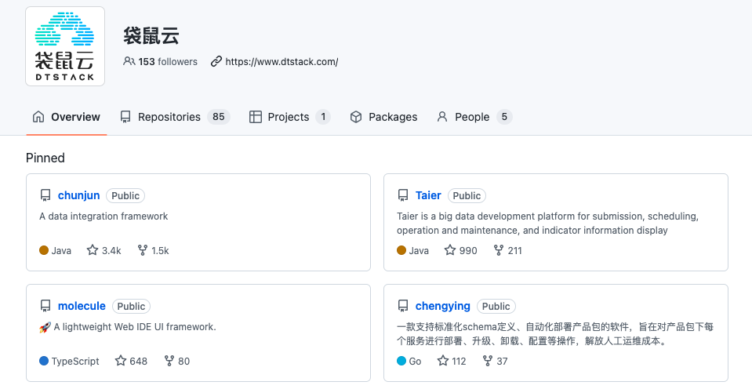This screenshot has height=389, width=752.
Task: Click the DTStack organization avatar logo
Action: 65,46
